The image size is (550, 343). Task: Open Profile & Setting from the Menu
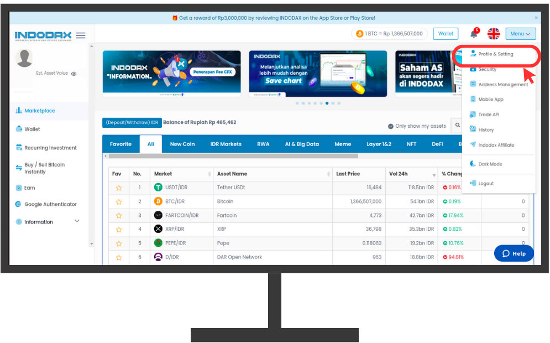tap(496, 54)
